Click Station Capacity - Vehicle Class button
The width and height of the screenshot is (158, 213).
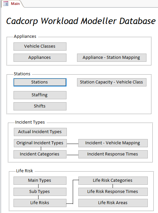tap(112, 82)
